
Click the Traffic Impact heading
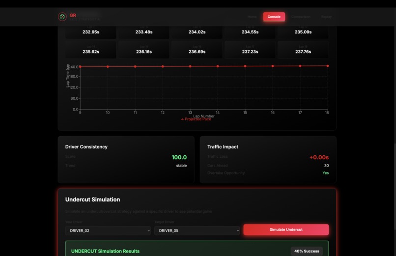coord(223,147)
